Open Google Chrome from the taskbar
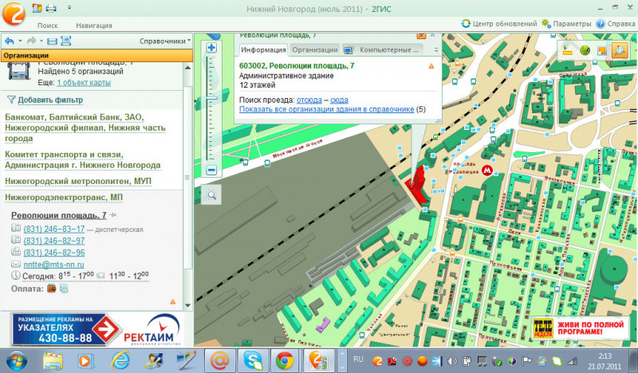This screenshot has height=373, width=638. [x=283, y=360]
